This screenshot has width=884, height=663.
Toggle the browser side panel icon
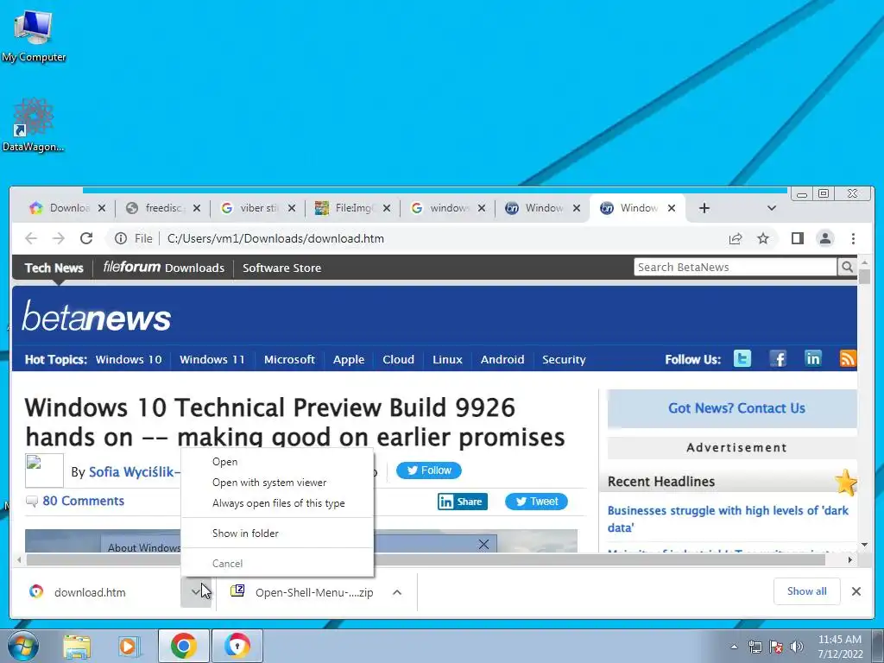(797, 238)
